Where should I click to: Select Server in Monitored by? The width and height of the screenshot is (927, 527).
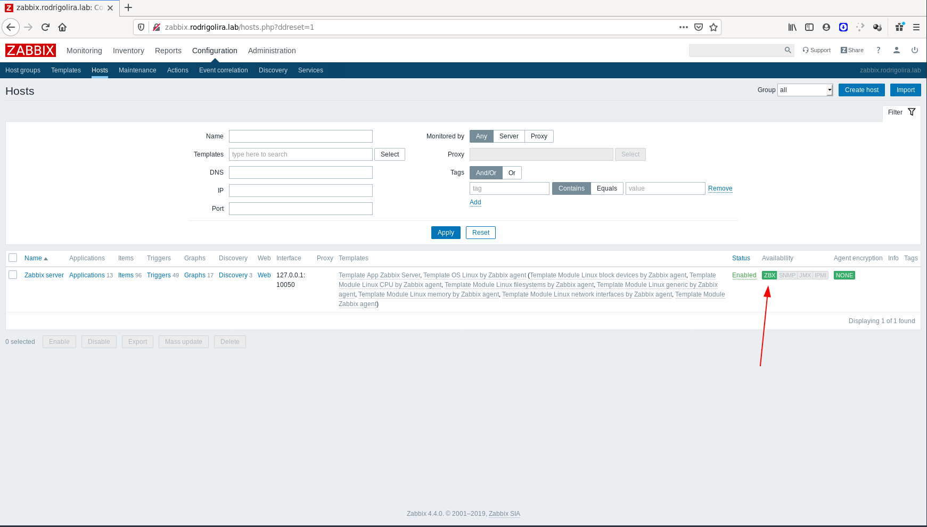tap(508, 136)
